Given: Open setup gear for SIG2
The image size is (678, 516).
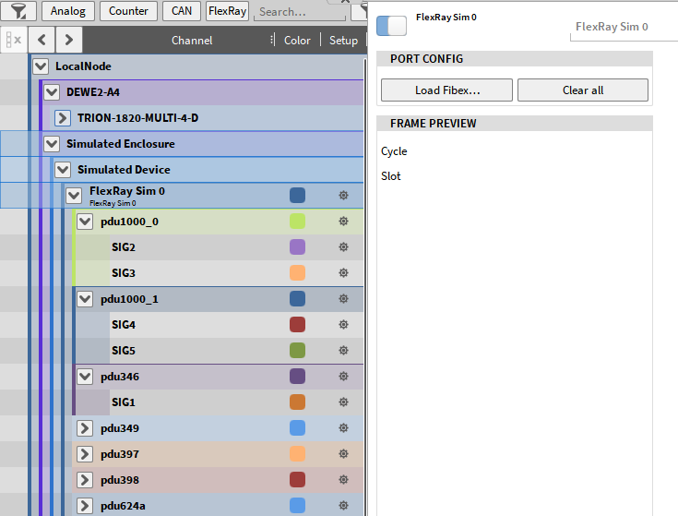Looking at the screenshot, I should tap(343, 247).
